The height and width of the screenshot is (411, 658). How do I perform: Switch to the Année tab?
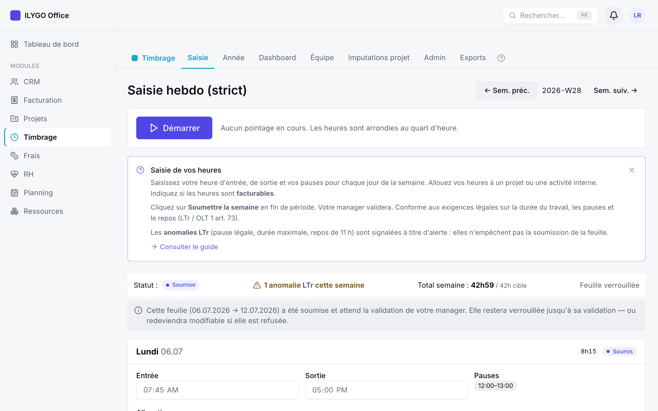pos(234,58)
